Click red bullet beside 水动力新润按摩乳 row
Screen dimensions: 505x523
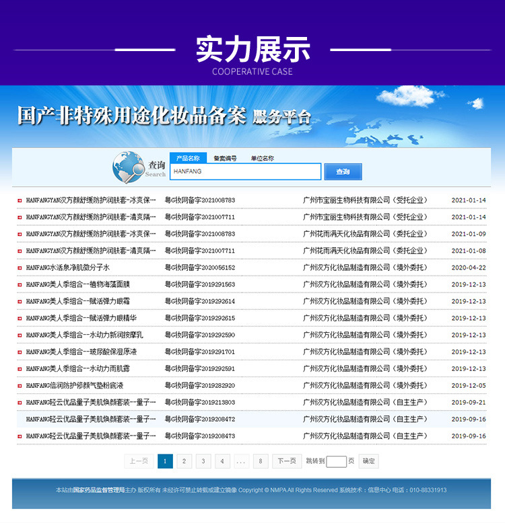20,335
